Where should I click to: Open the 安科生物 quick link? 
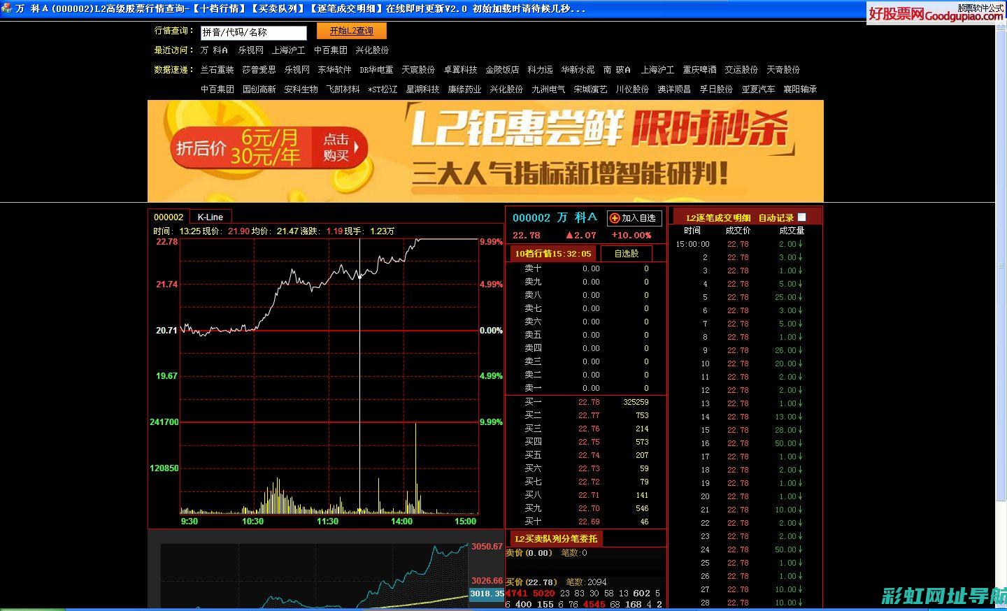(x=301, y=89)
